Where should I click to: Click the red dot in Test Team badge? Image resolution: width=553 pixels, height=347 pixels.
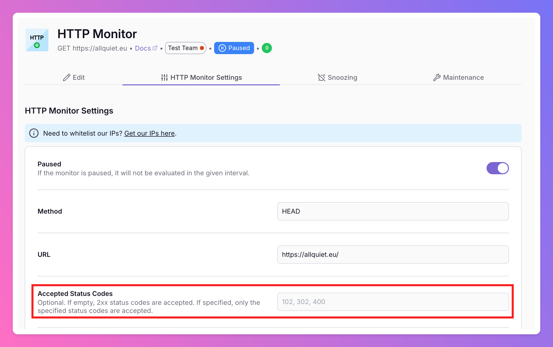click(202, 48)
